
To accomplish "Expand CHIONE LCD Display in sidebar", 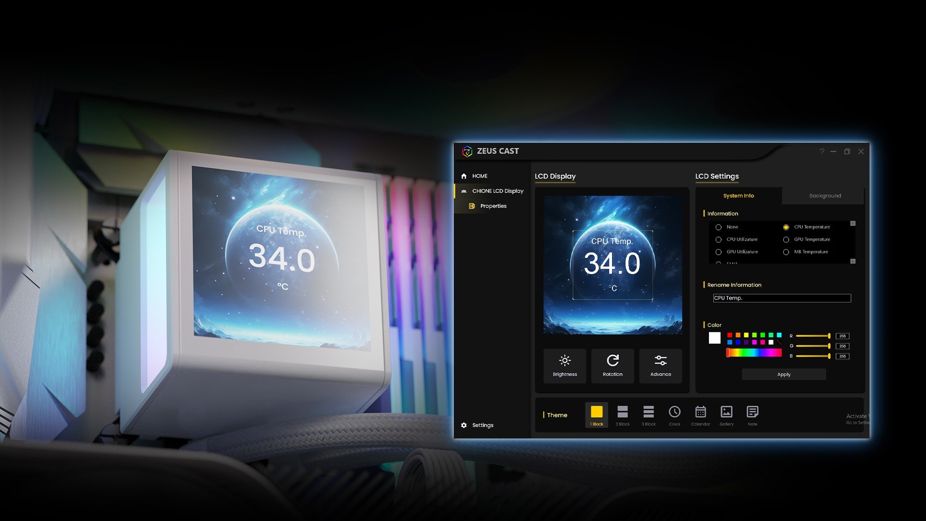I will (497, 191).
